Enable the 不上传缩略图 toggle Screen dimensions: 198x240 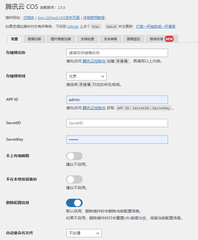coord(74,156)
